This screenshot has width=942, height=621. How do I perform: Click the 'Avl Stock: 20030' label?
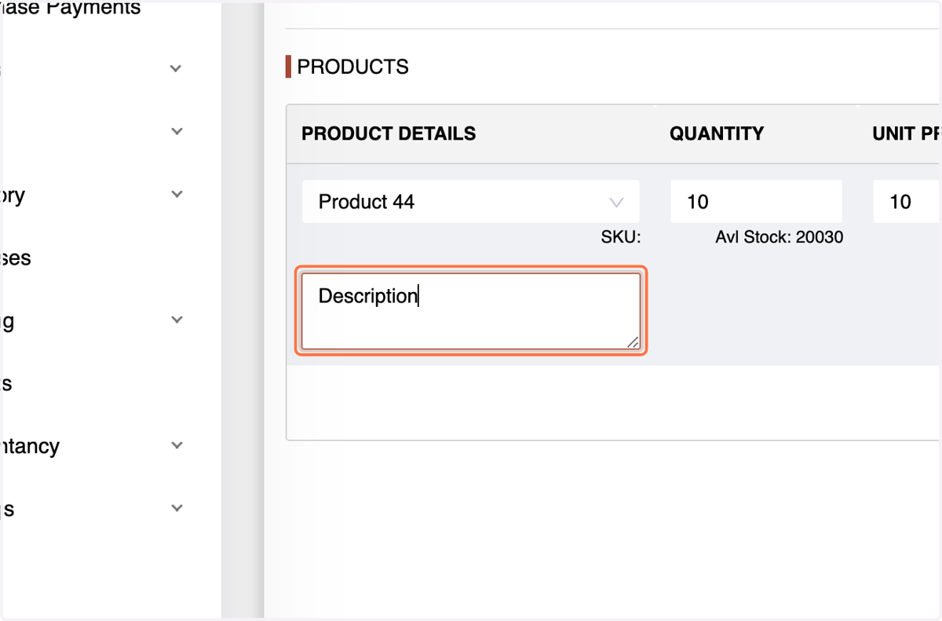click(780, 237)
